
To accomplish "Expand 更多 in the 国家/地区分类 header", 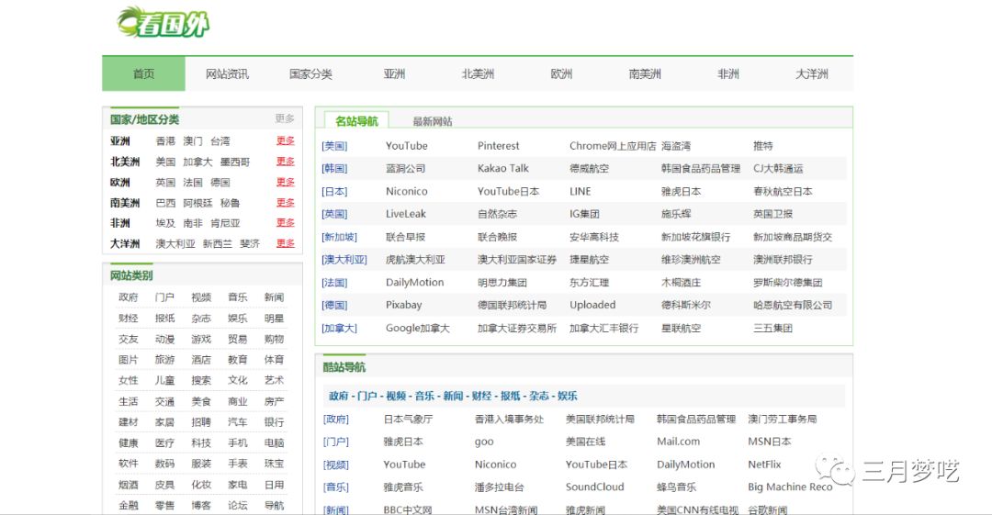I will point(285,118).
